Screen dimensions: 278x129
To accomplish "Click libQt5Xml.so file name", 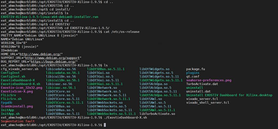I will click(151, 99).
